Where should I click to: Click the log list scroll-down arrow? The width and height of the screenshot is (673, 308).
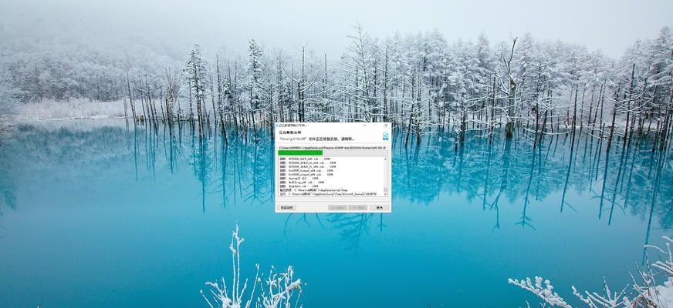click(385, 194)
